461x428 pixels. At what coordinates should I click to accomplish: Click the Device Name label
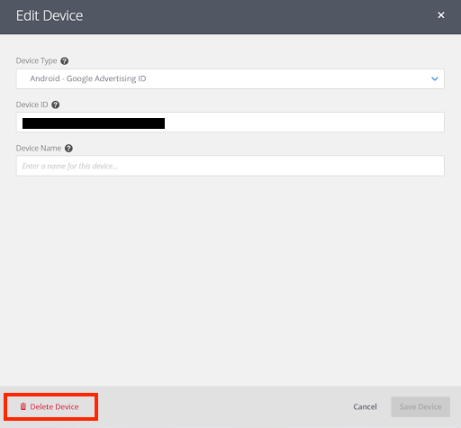tap(39, 149)
